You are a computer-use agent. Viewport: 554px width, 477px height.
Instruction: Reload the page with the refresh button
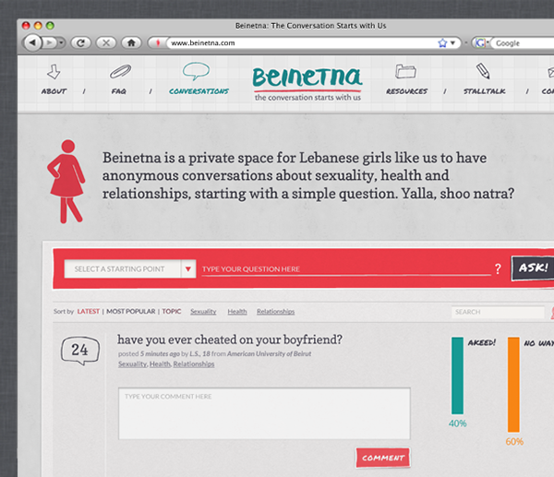81,43
